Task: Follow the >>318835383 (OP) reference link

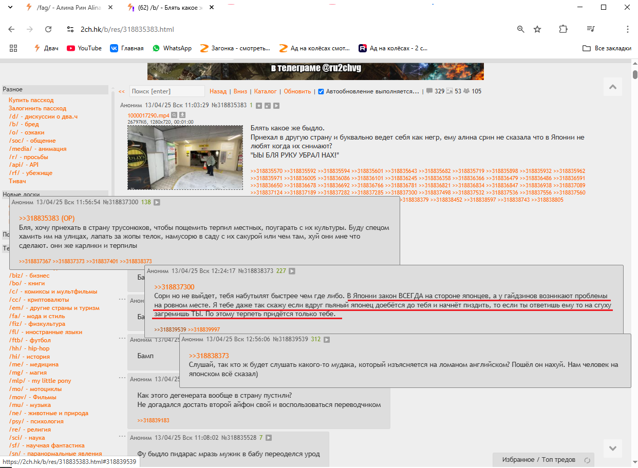Action: point(47,218)
